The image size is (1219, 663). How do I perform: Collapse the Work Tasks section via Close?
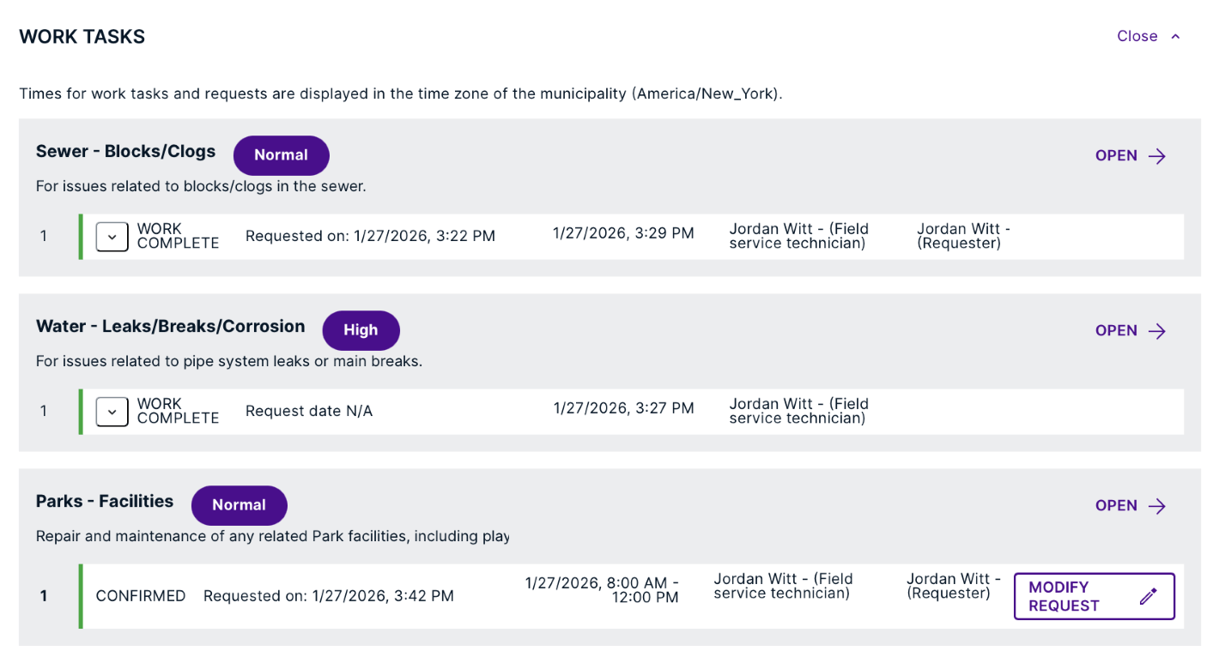pyautogui.click(x=1137, y=36)
